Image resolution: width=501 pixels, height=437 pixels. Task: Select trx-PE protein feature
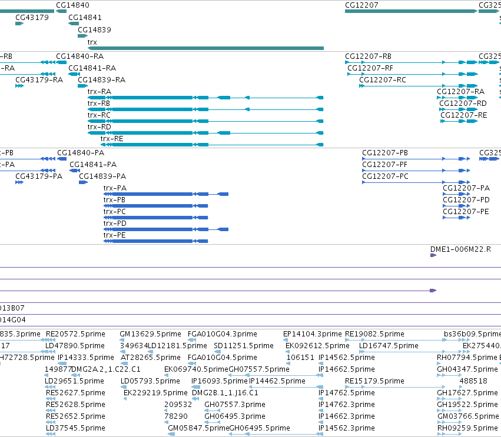pos(155,241)
